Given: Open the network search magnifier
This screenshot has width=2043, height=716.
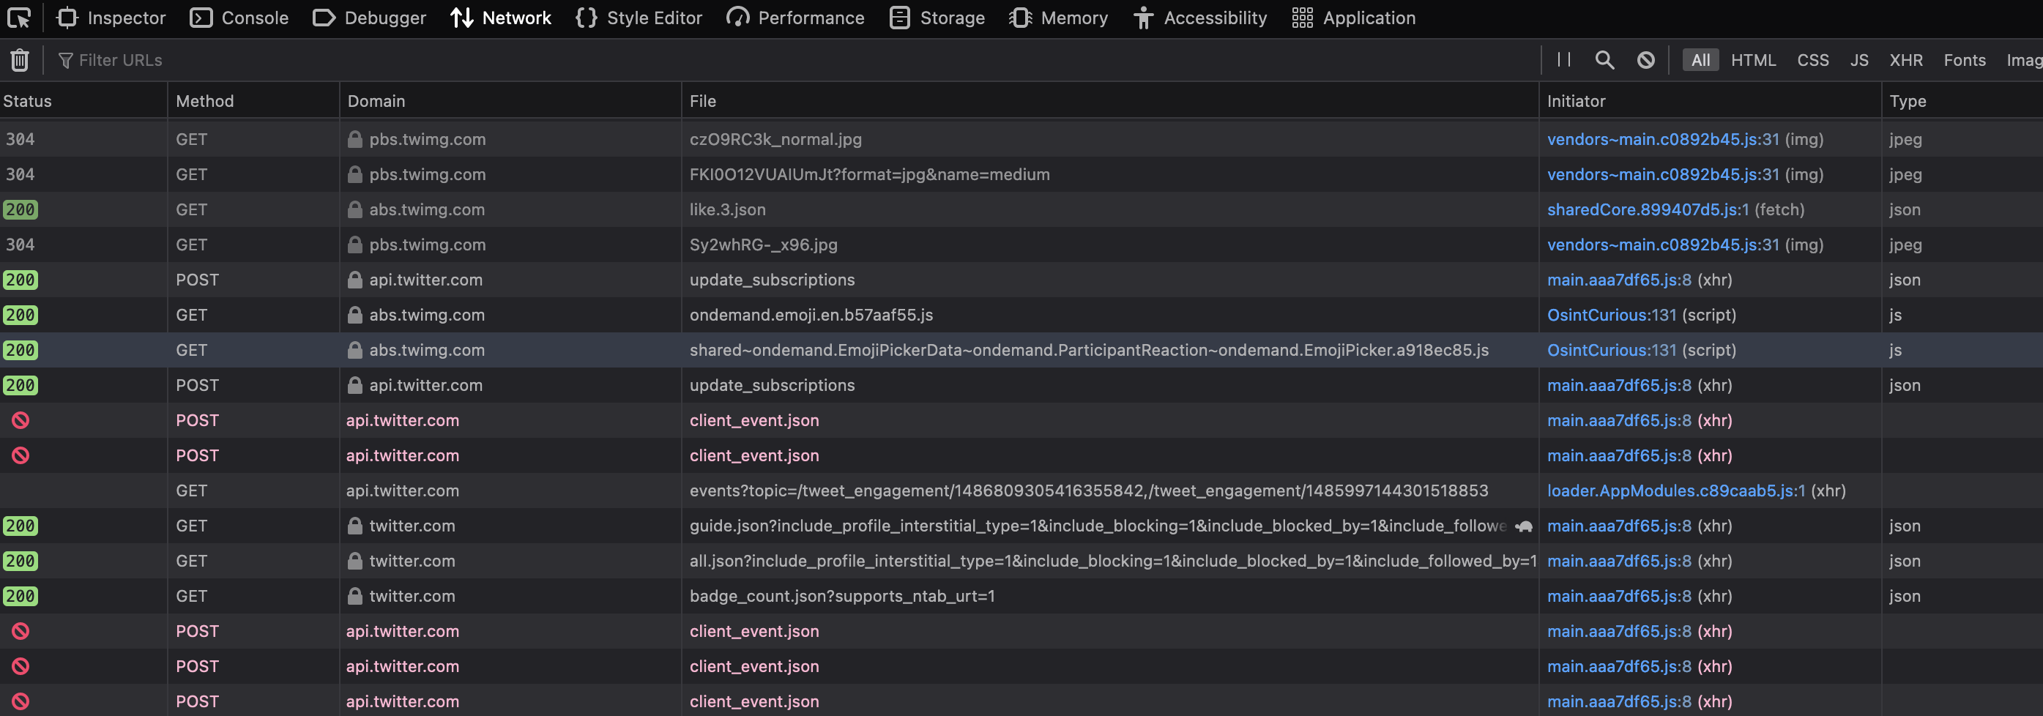Looking at the screenshot, I should pyautogui.click(x=1604, y=60).
